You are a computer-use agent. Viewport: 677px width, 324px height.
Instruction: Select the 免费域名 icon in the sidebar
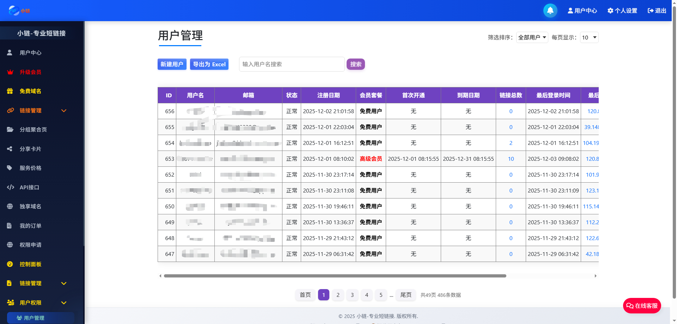[10, 91]
